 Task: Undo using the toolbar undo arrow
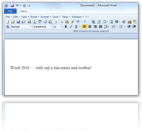pos(78,22)
